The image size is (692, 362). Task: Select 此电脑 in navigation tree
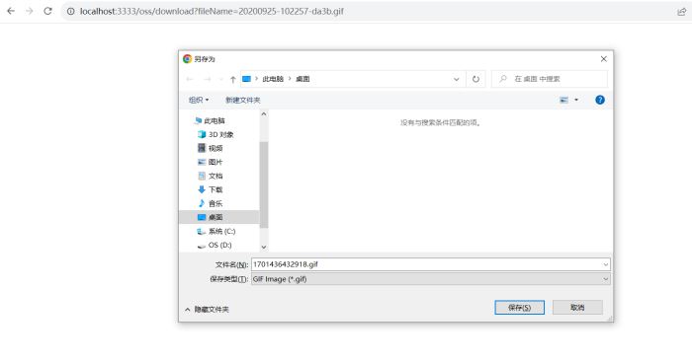210,120
